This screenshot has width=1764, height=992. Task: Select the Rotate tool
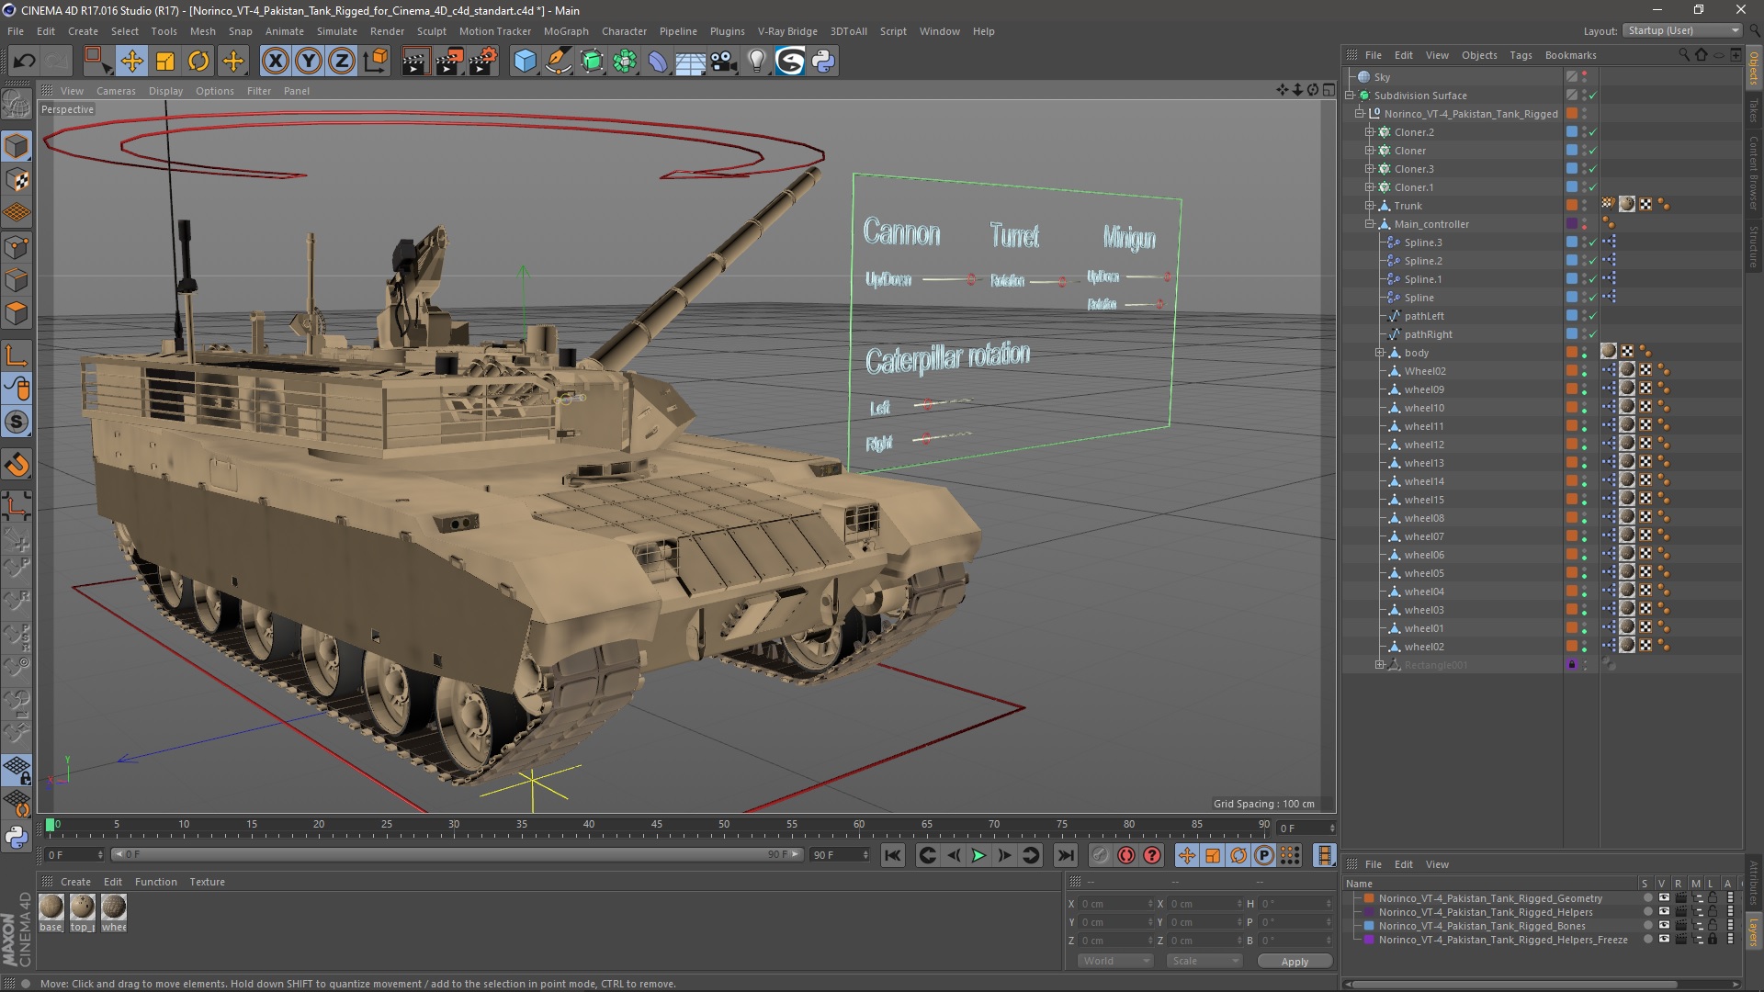[x=198, y=62]
